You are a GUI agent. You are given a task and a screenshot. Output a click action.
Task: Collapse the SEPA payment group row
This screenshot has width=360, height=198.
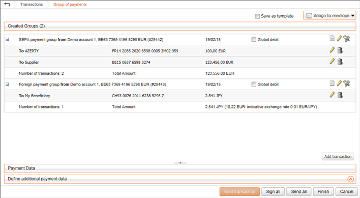[8, 40]
